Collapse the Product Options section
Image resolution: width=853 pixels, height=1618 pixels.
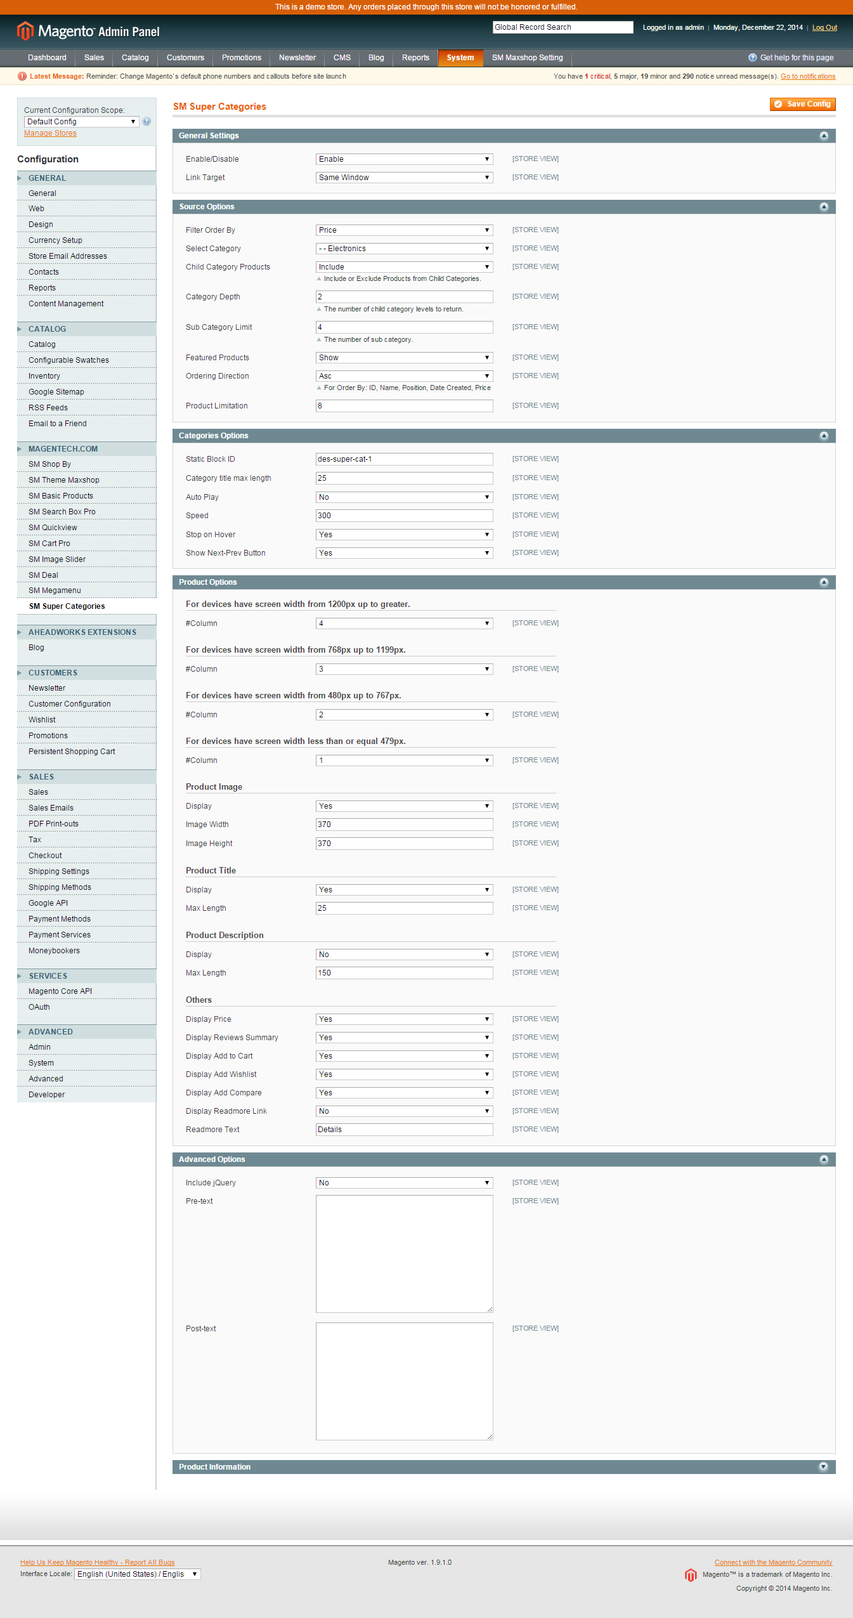click(824, 582)
